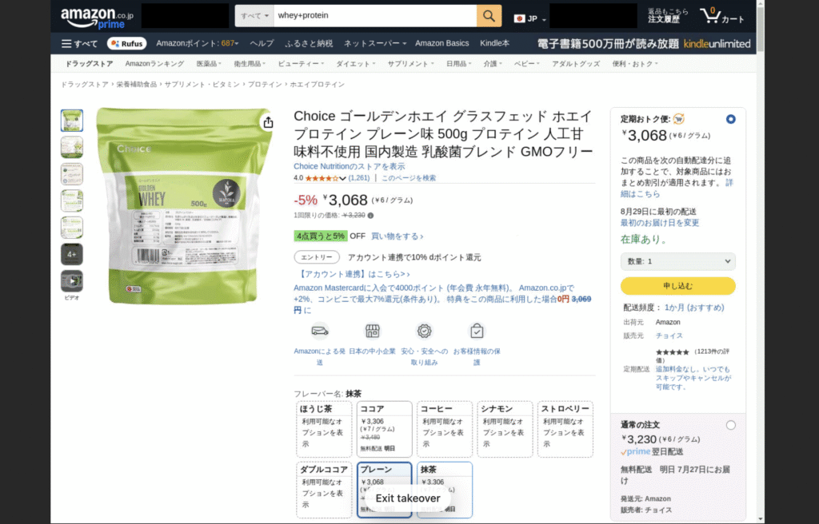This screenshot has width=819, height=524.
Task: Choose the ダブルココア flavor option
Action: (x=324, y=490)
